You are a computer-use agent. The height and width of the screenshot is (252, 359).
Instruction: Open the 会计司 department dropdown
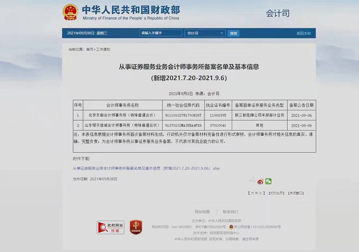point(205,33)
